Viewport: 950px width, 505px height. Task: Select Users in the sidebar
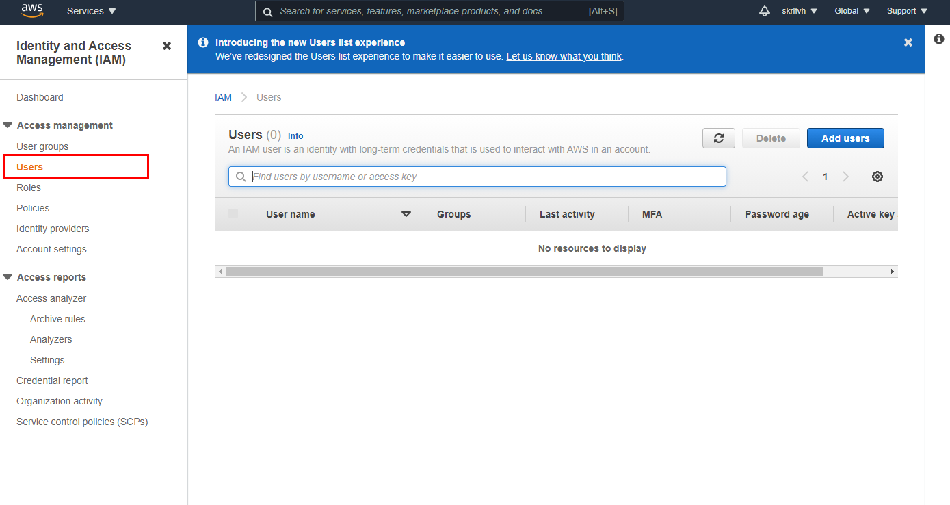pos(29,167)
